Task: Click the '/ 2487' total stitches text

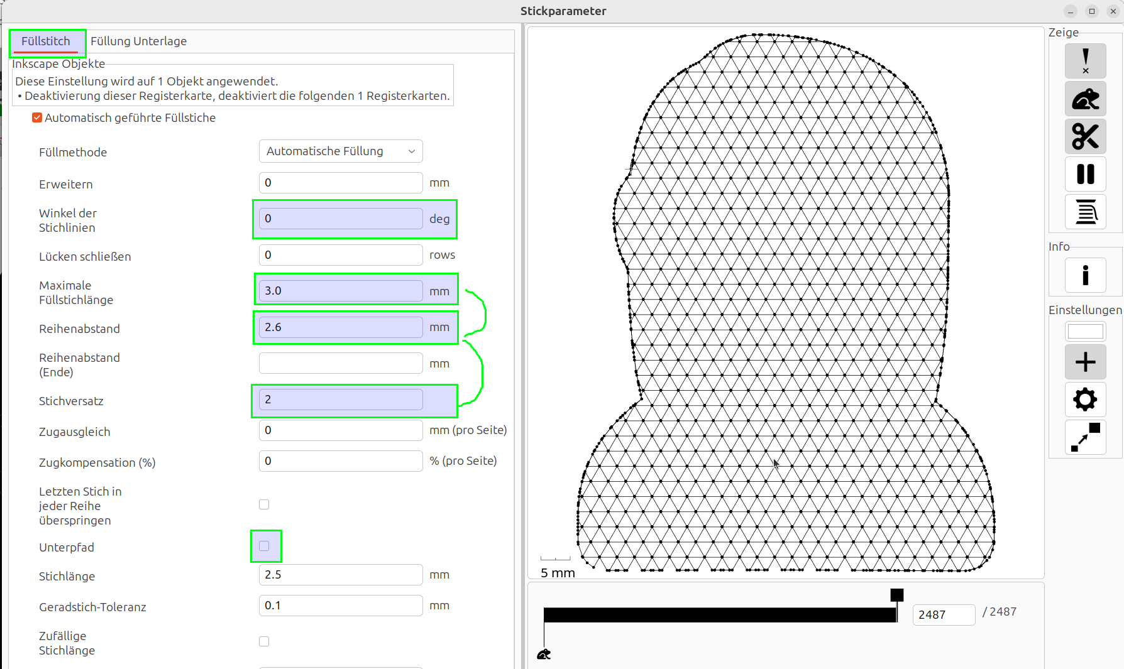Action: 1000,612
